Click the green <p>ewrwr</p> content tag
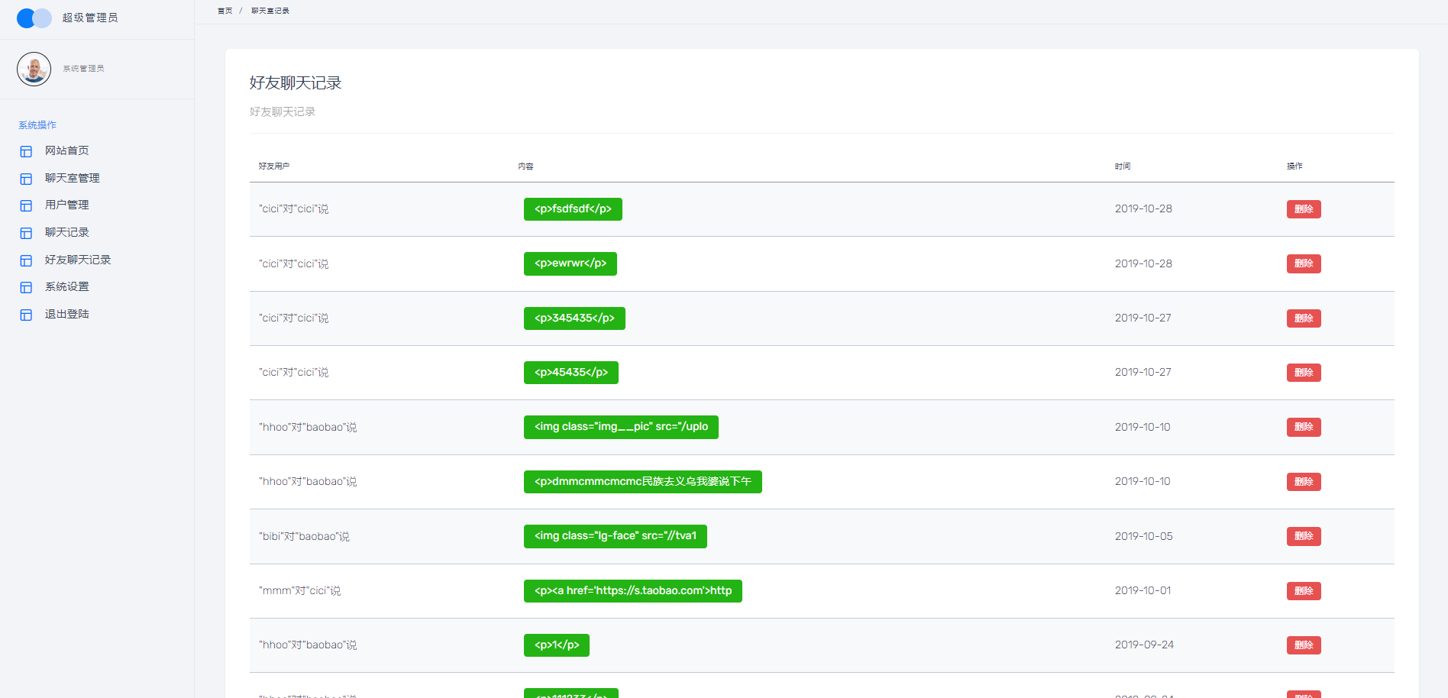 point(570,263)
